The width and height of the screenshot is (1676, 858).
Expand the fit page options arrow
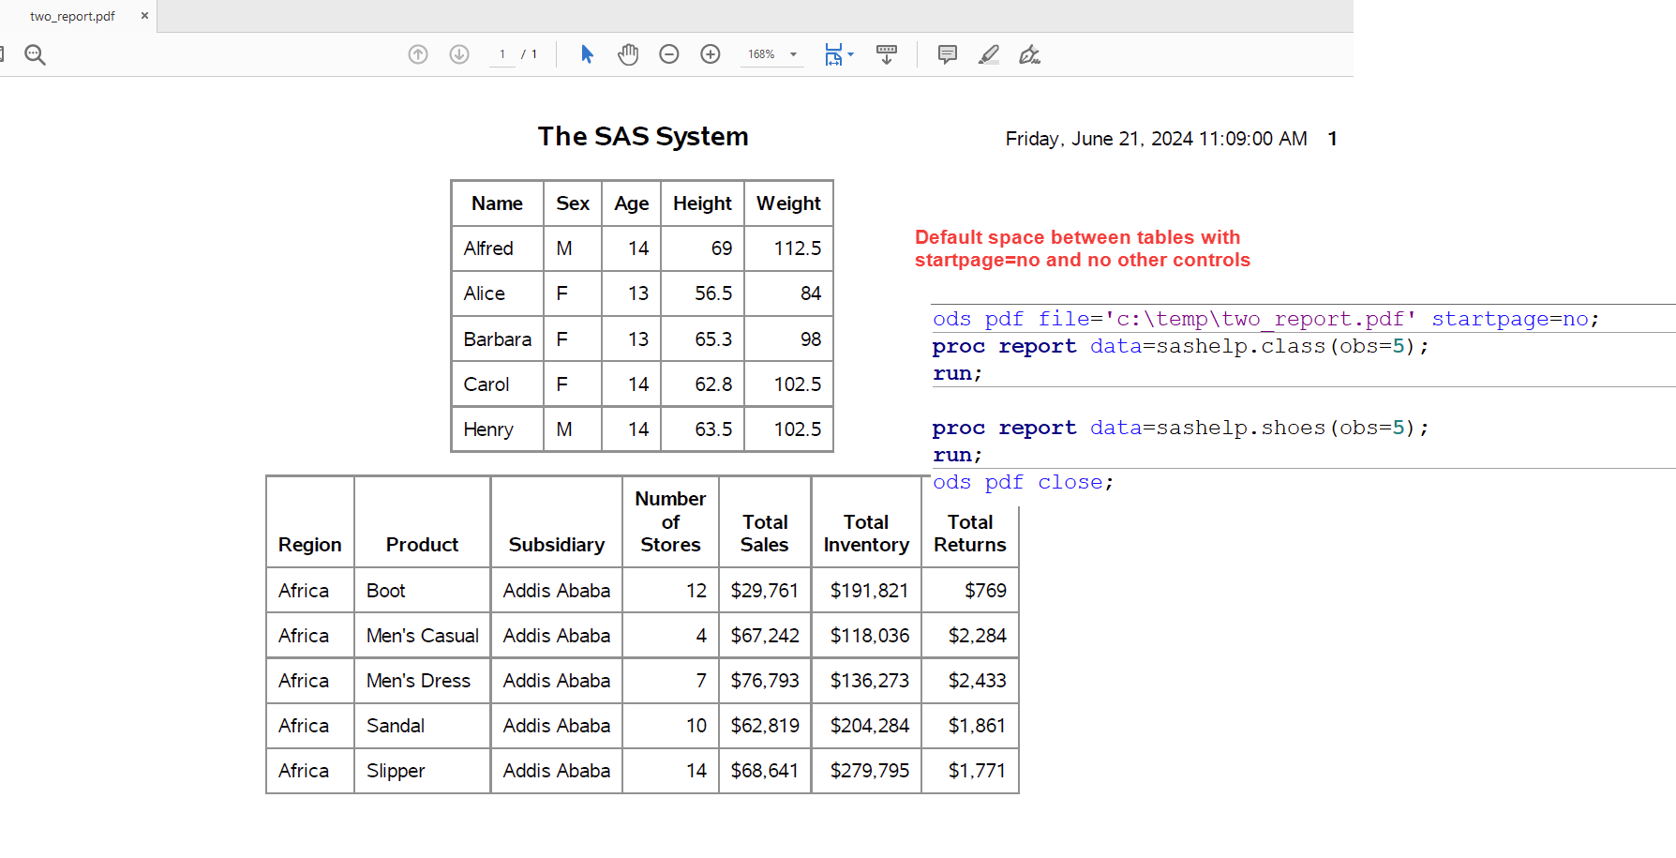851,54
